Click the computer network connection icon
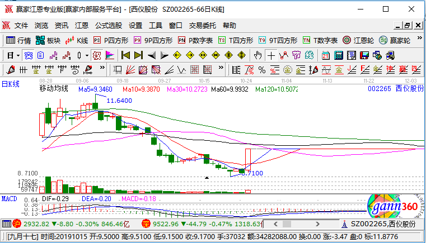This screenshot has height=243, width=426. [377, 56]
